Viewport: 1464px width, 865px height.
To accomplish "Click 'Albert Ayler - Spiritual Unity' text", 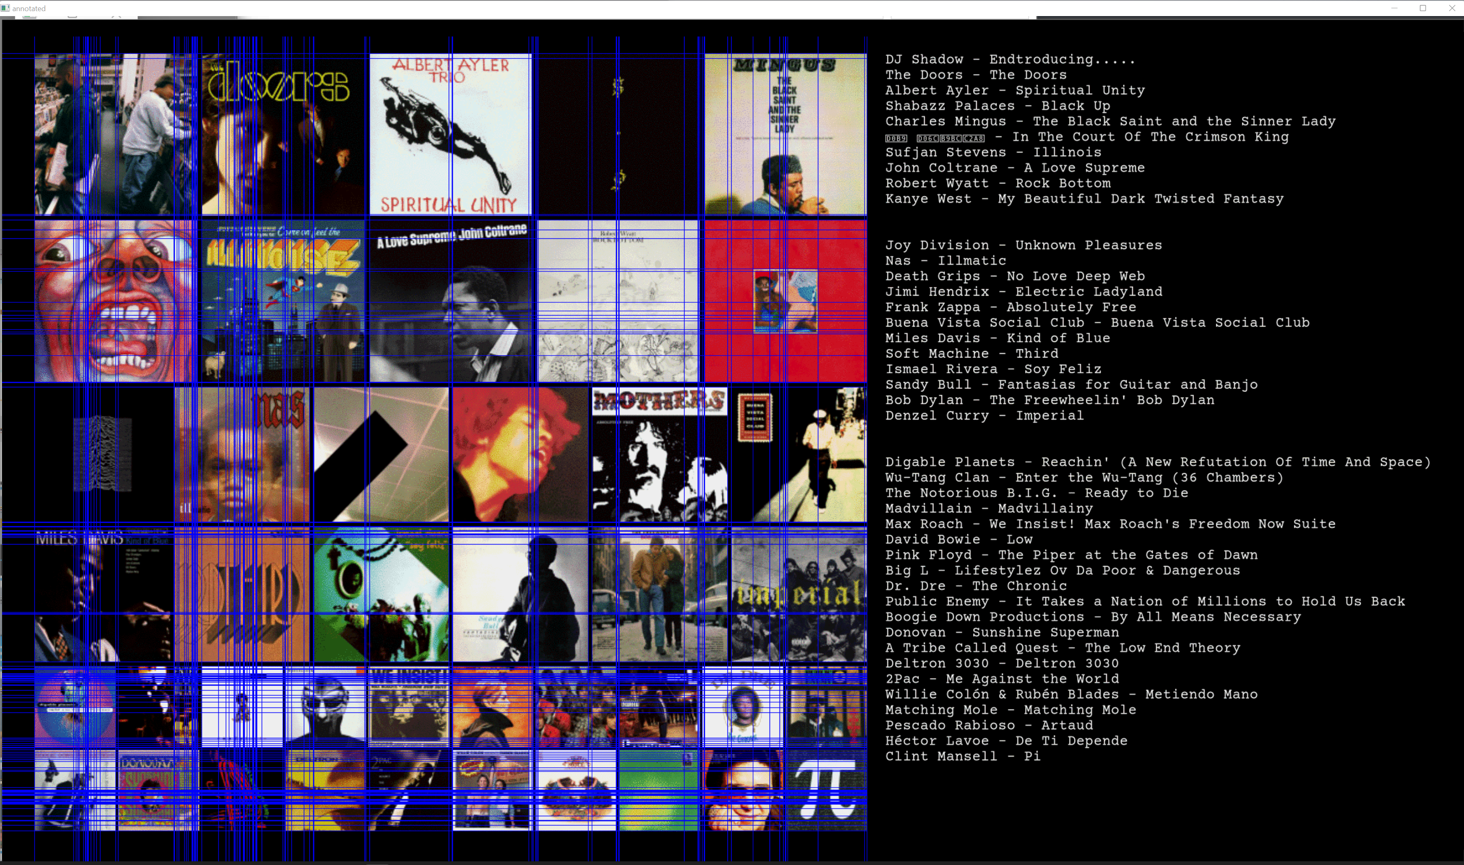I will pyautogui.click(x=1015, y=90).
